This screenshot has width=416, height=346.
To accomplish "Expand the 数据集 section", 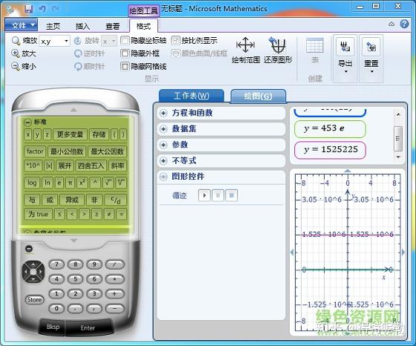I will point(163,129).
